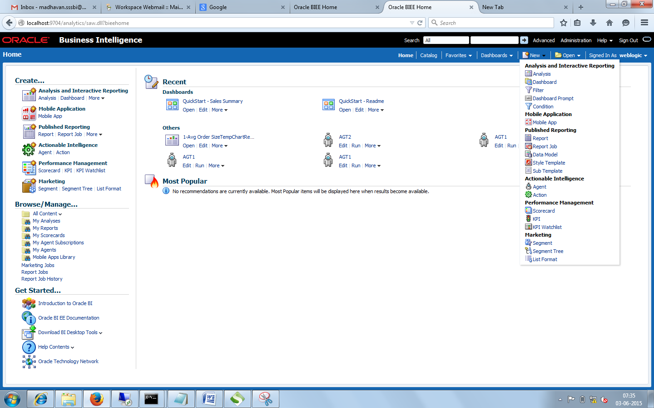
Task: Switch to the New Tab browser tab
Action: [x=525, y=7]
